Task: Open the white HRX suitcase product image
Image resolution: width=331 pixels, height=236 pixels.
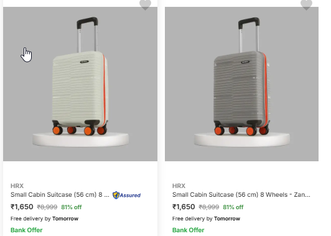Action: (80, 84)
